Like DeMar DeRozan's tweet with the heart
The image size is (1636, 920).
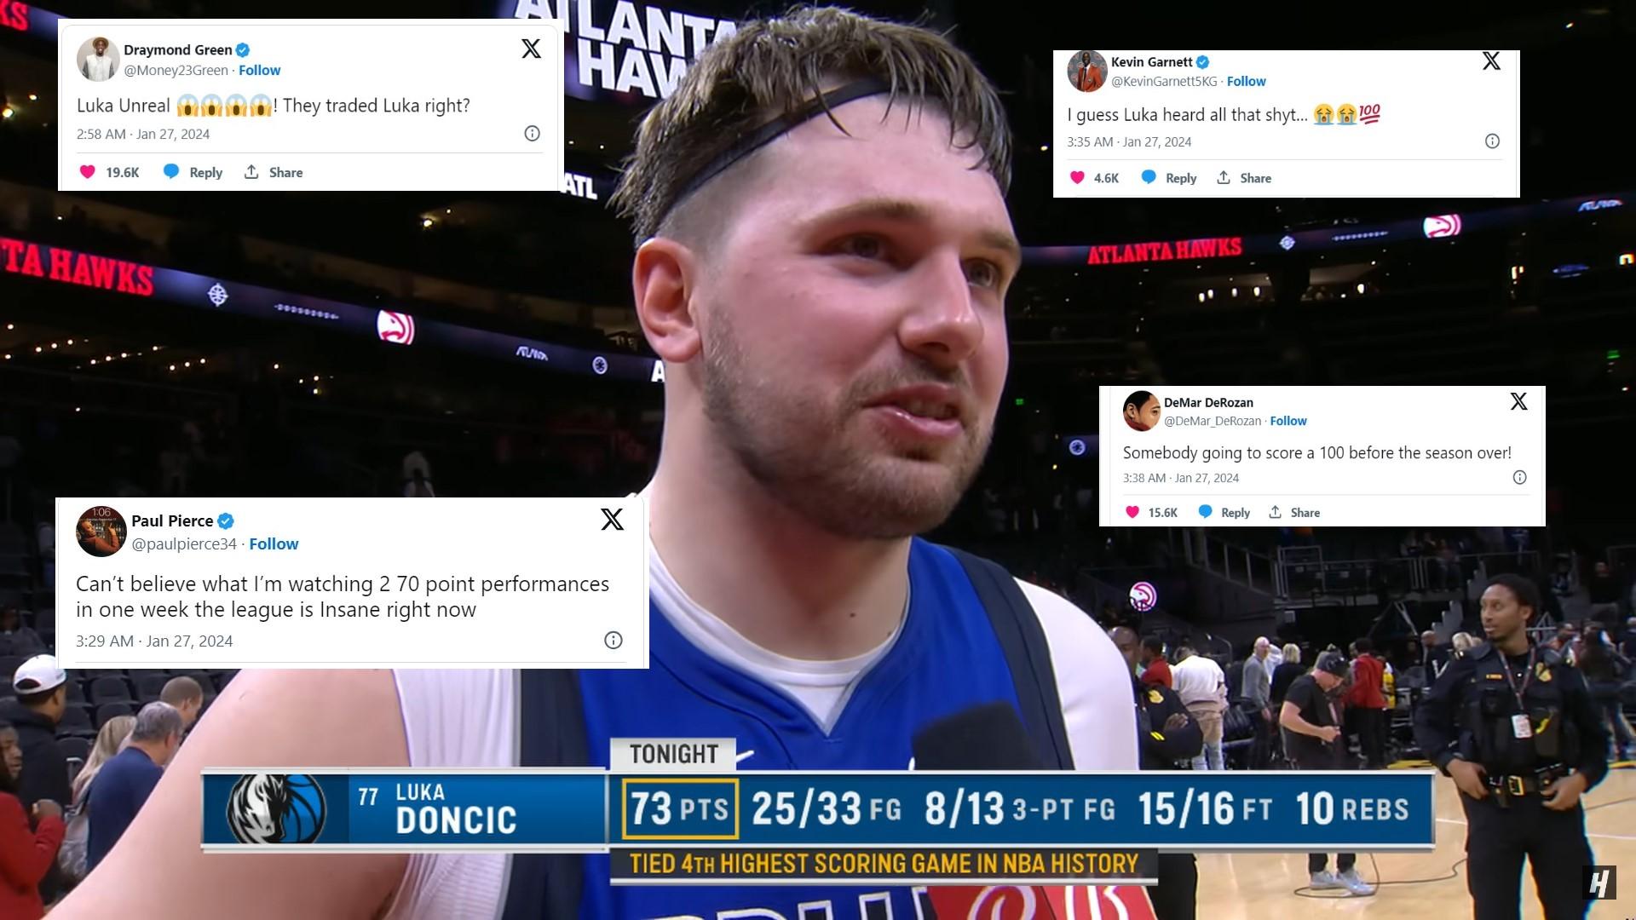pyautogui.click(x=1132, y=512)
